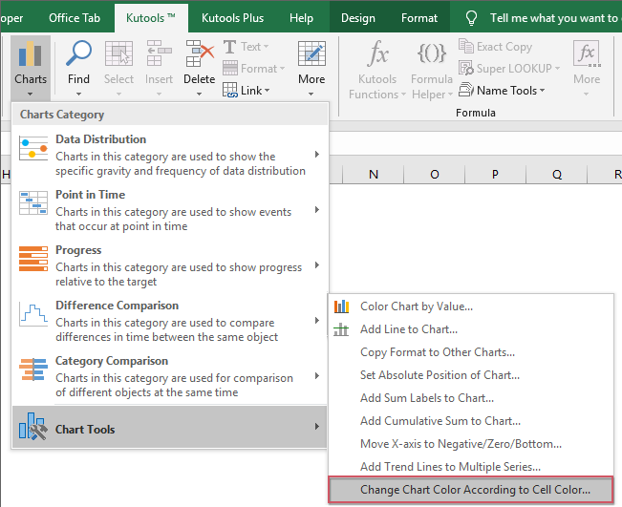Image resolution: width=622 pixels, height=507 pixels.
Task: Choose Change Chart Color According to Cell Color
Action: [474, 490]
